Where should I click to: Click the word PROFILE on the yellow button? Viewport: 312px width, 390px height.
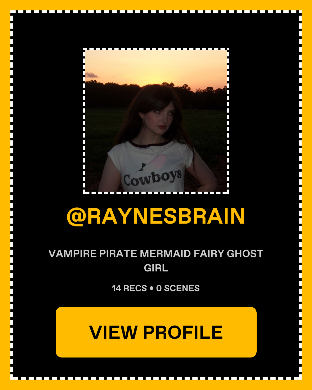(183, 332)
